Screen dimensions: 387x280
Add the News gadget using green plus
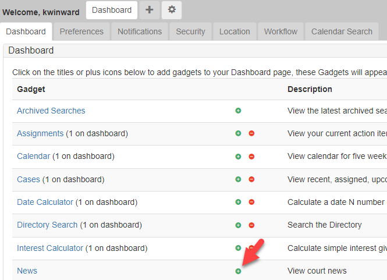(238, 271)
